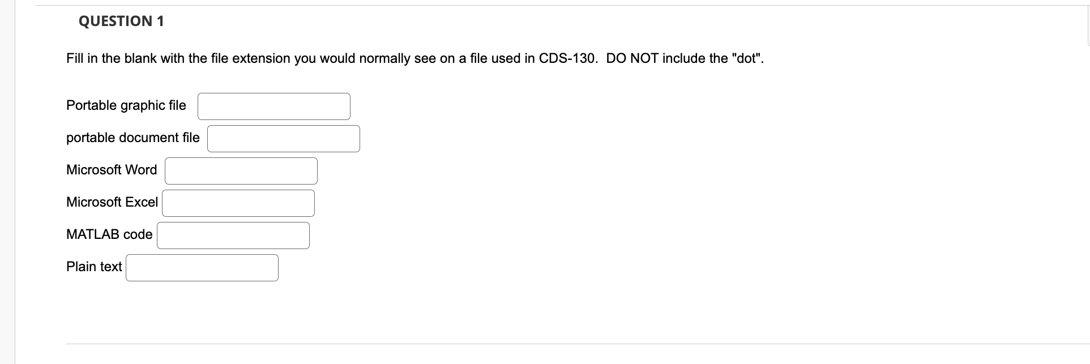Click the Portable graphic file input field
The height and width of the screenshot is (364, 1090).
coord(273,106)
